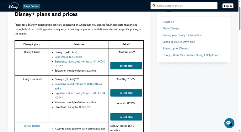This screenshot has height=132, width=241.
Task: Open About Disney+ article
Action: [171, 28]
